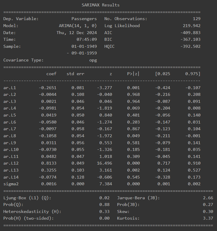
Task: Select the BIC value "-367.103"
Action: click(190, 40)
